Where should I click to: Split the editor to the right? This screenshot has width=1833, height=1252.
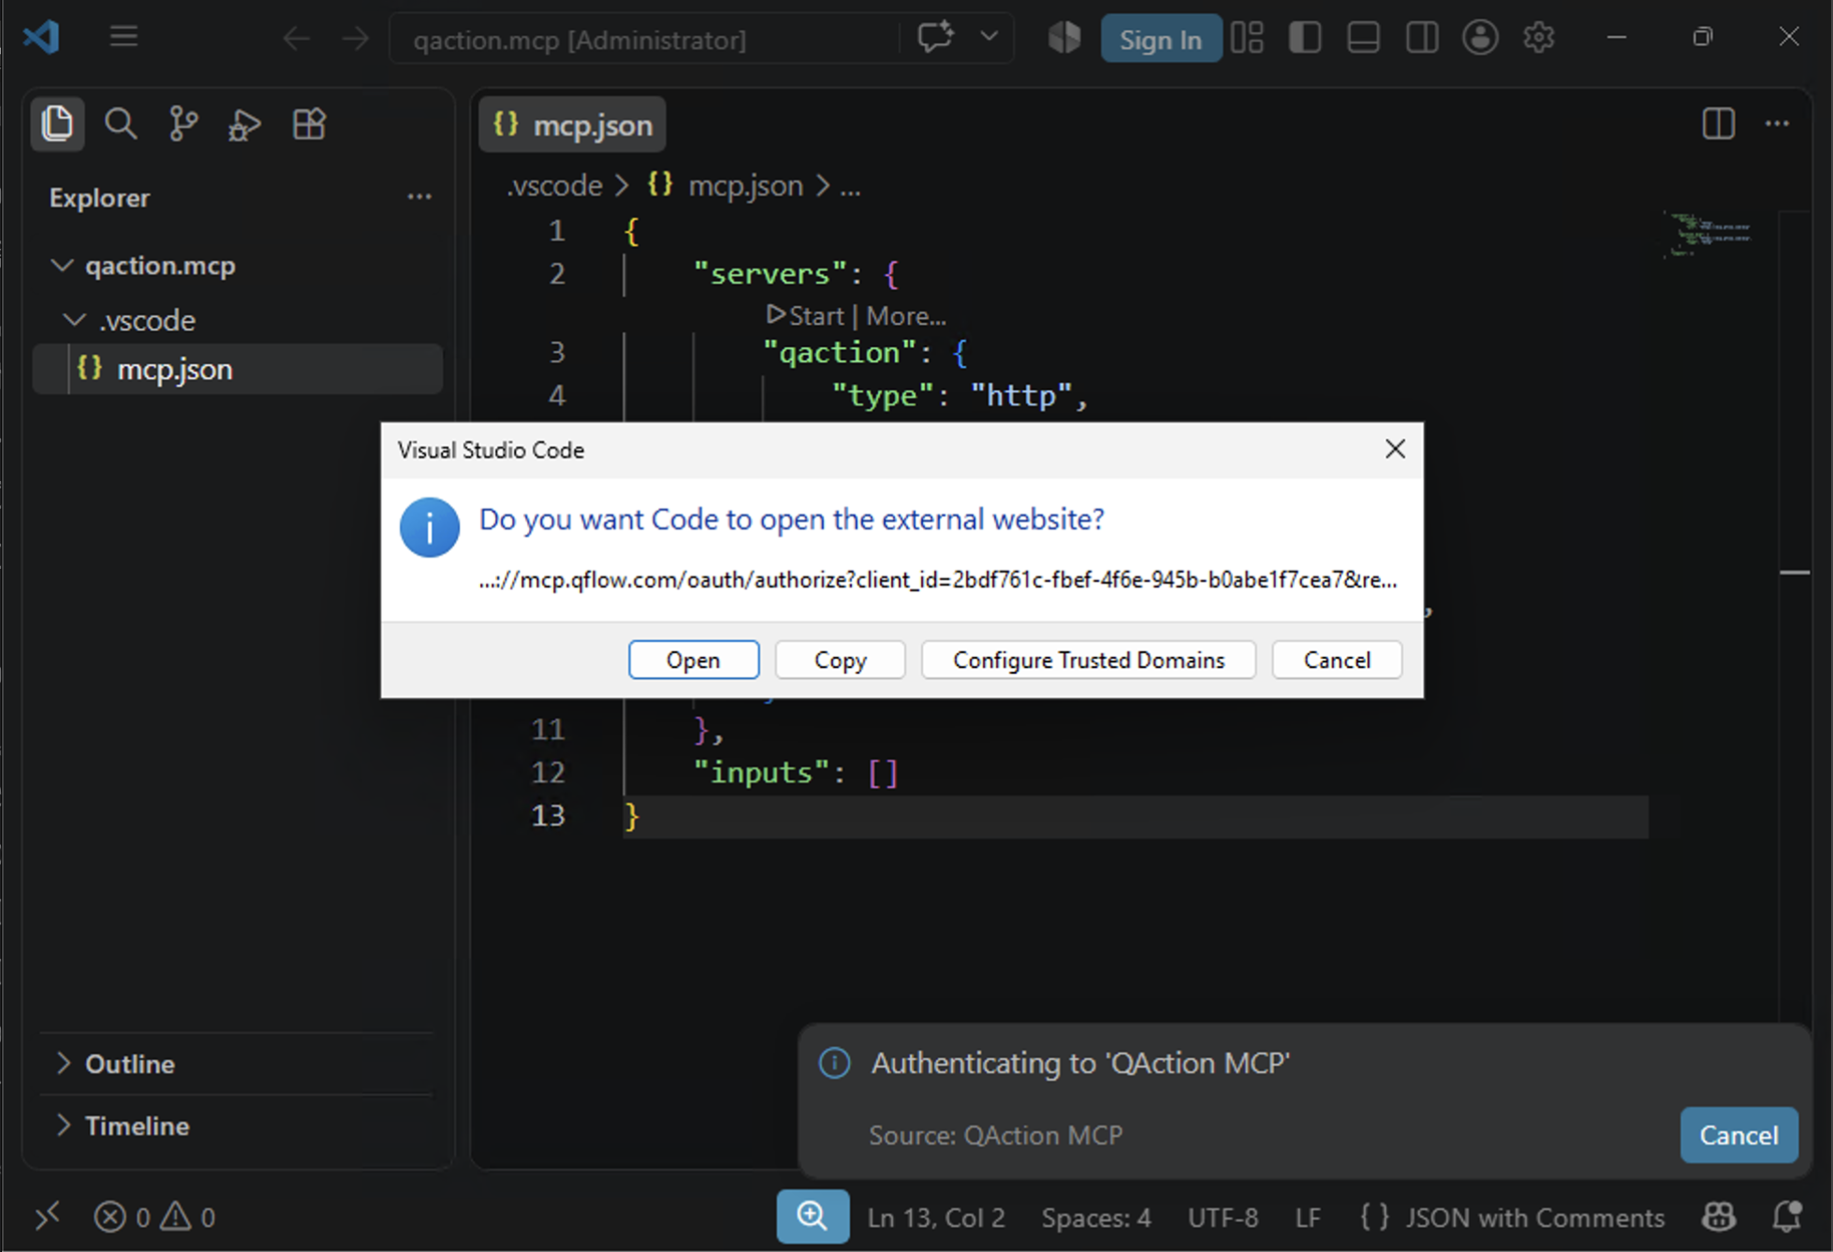[1719, 124]
